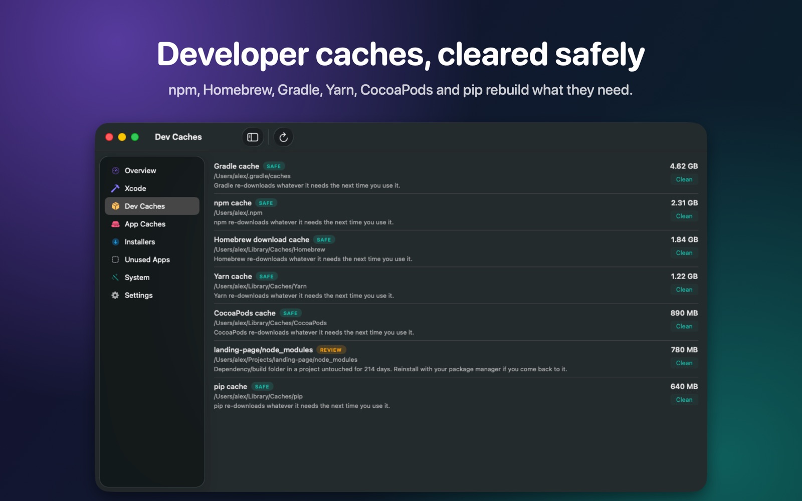
Task: Click the REVIEW badge on landing-page/node_modules
Action: click(331, 350)
